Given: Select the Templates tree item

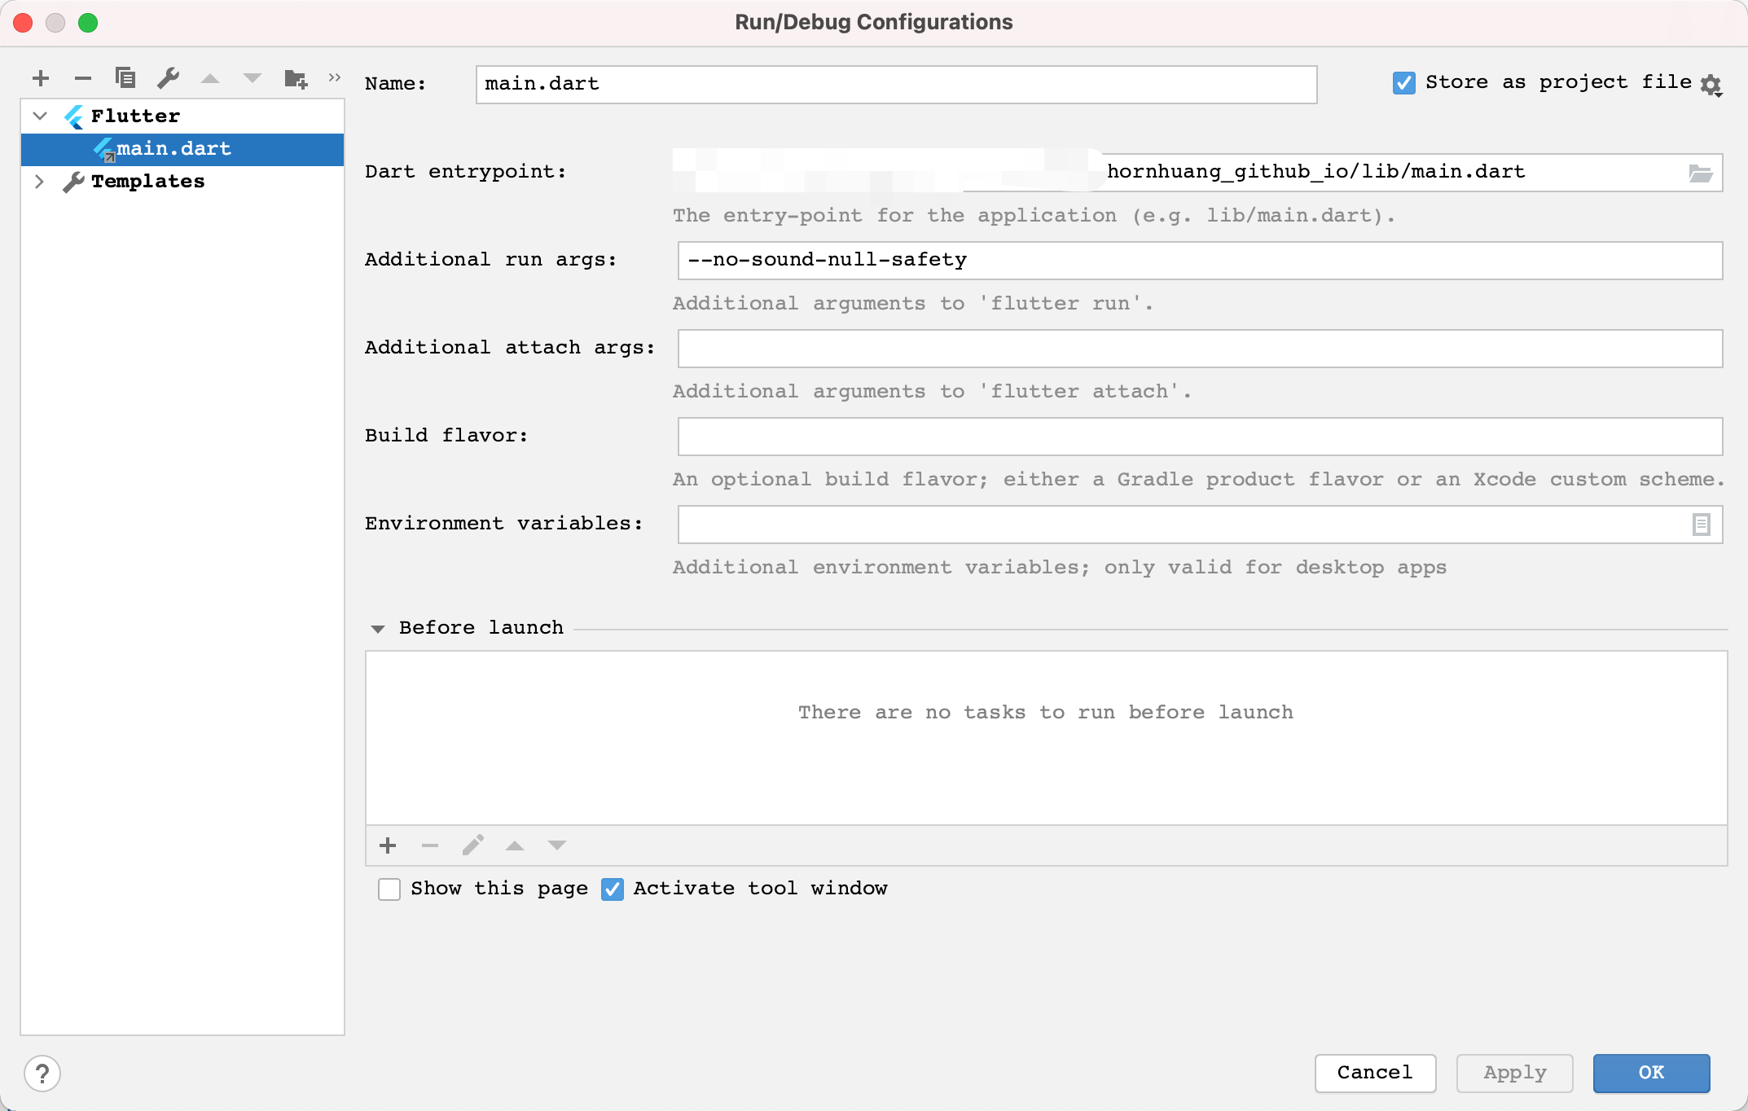Looking at the screenshot, I should pos(182,182).
